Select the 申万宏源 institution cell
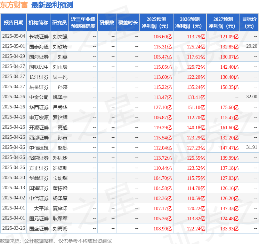Screen dimensions: 259x244 [39, 117]
